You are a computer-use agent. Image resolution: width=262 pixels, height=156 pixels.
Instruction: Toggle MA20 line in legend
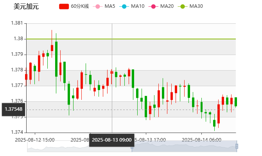pos(161,6)
